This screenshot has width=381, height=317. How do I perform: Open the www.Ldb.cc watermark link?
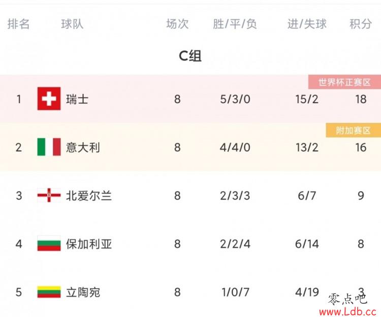coord(347,311)
